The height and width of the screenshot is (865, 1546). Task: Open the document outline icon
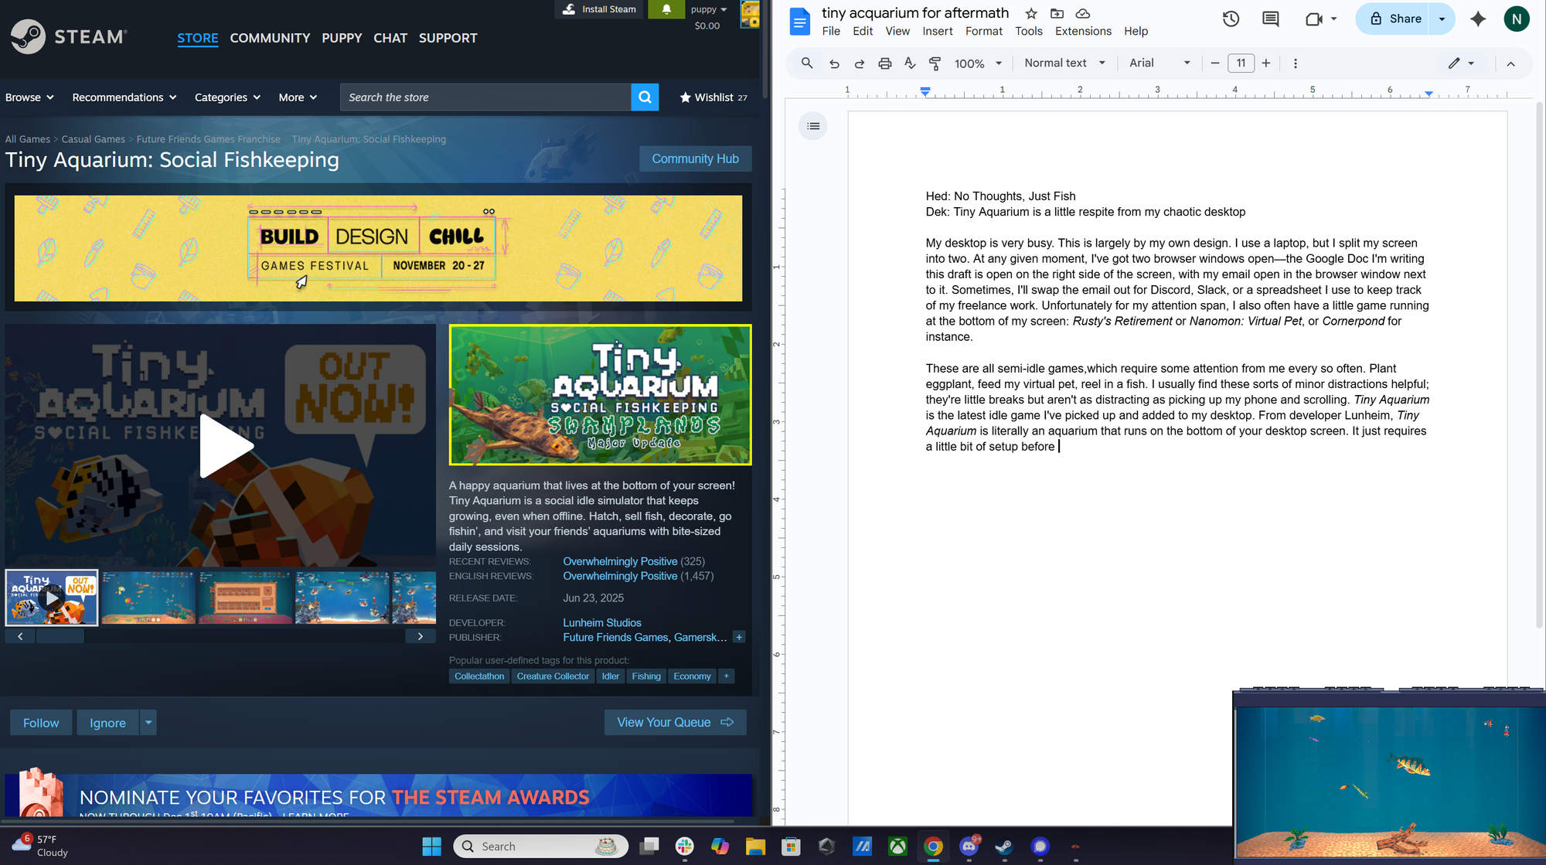[812, 125]
